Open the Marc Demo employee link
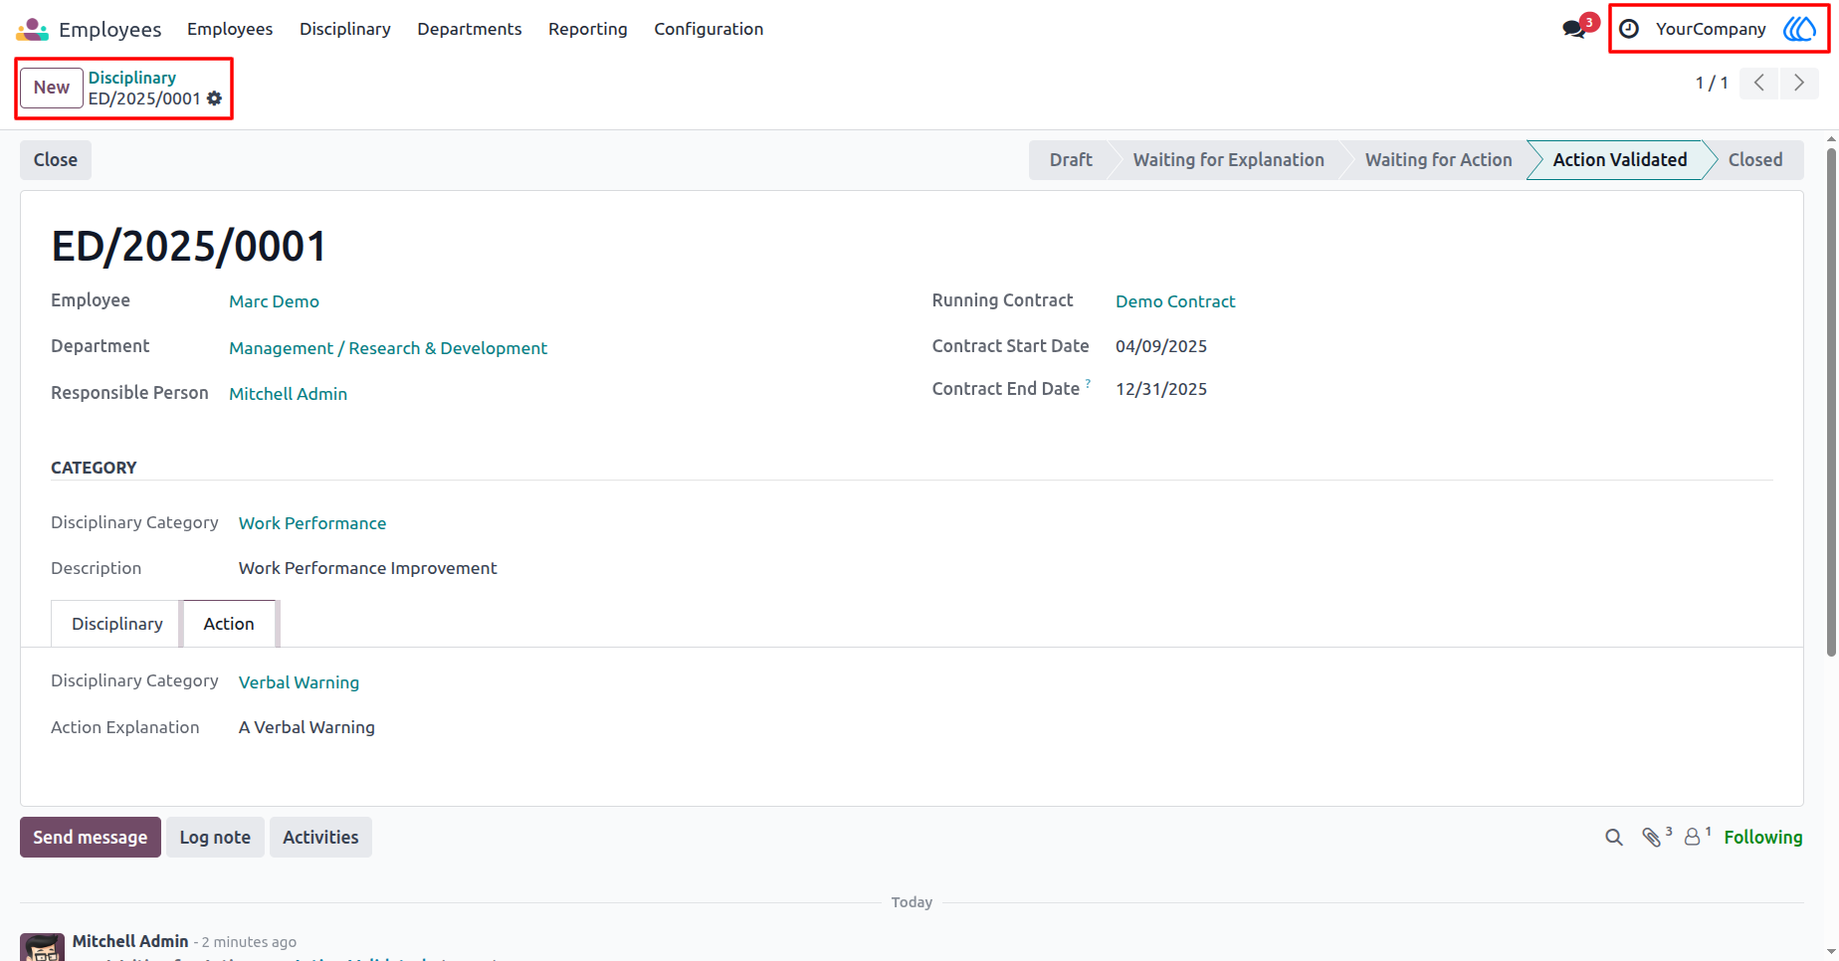Screen dimensions: 1839x961 (x=274, y=301)
